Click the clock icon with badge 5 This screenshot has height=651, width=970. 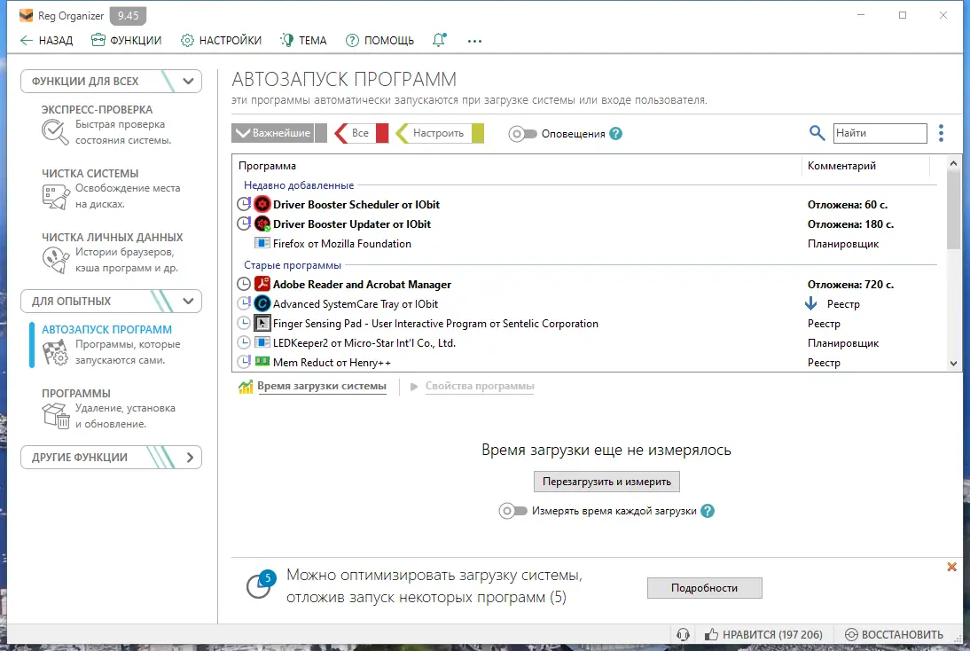click(x=260, y=584)
